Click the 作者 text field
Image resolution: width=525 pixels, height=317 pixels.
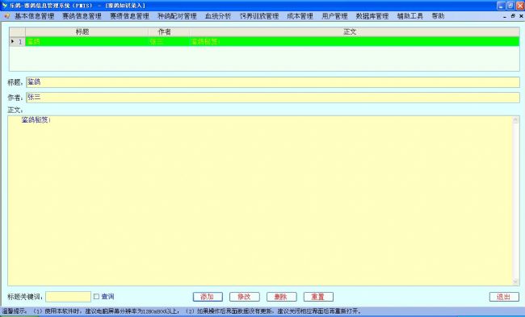pos(273,98)
